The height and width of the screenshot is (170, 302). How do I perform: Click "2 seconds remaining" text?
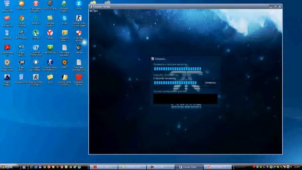(164, 79)
